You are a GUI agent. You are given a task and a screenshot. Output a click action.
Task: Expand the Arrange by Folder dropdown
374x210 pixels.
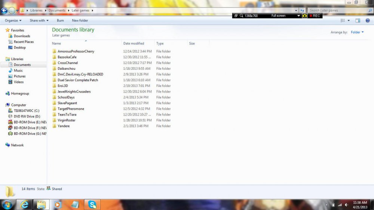pyautogui.click(x=357, y=32)
